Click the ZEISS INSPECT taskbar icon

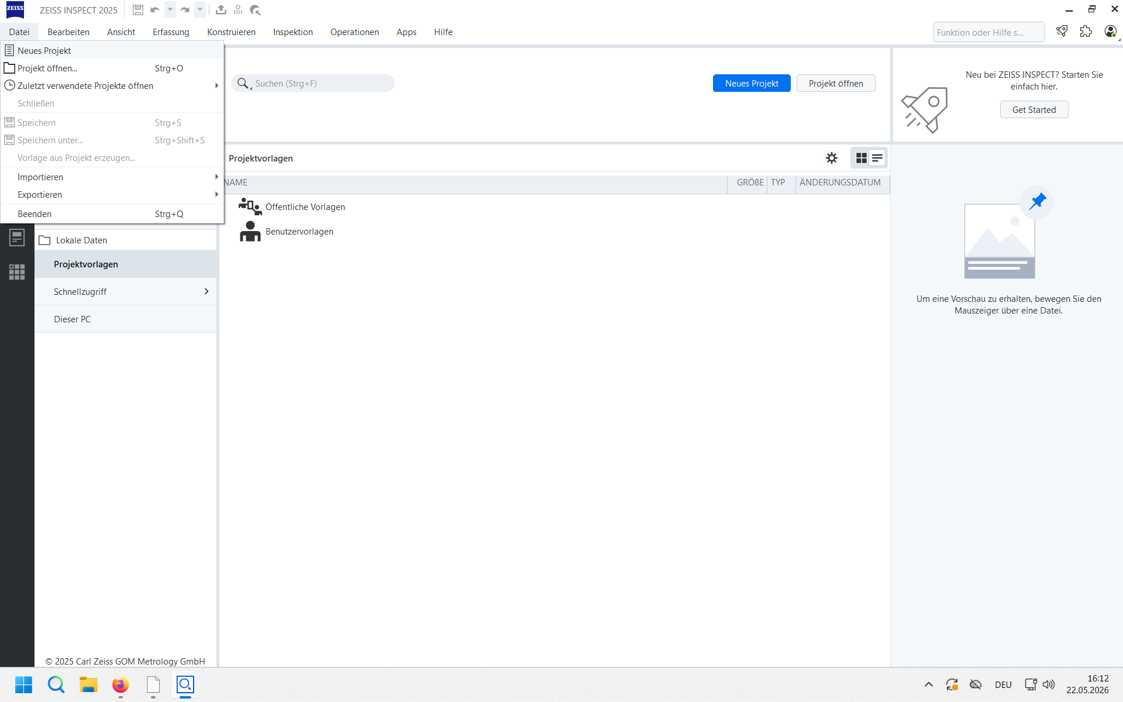pyautogui.click(x=185, y=684)
